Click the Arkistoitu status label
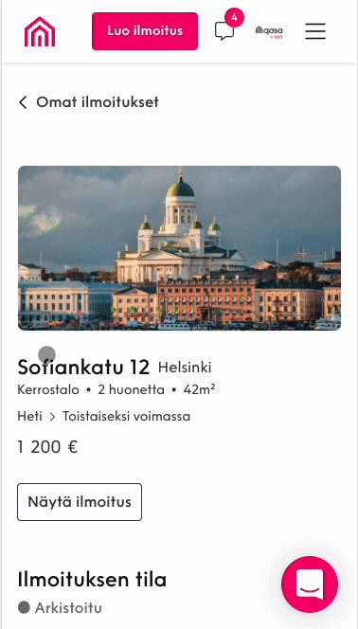358x629 pixels. [x=68, y=608]
